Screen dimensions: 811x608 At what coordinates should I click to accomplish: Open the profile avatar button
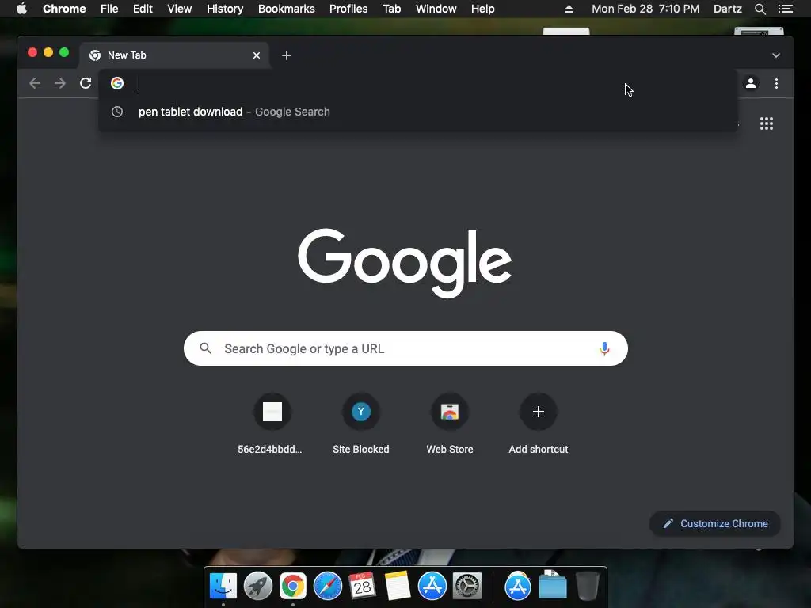click(x=751, y=83)
